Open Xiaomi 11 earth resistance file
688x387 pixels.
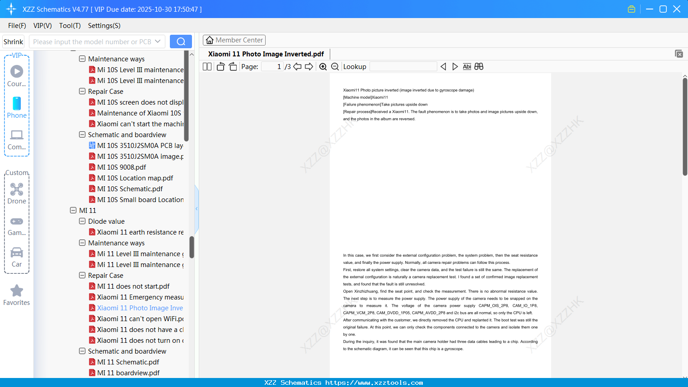point(136,232)
